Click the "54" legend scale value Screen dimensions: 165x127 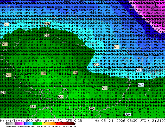pyautogui.click(x=75, y=126)
